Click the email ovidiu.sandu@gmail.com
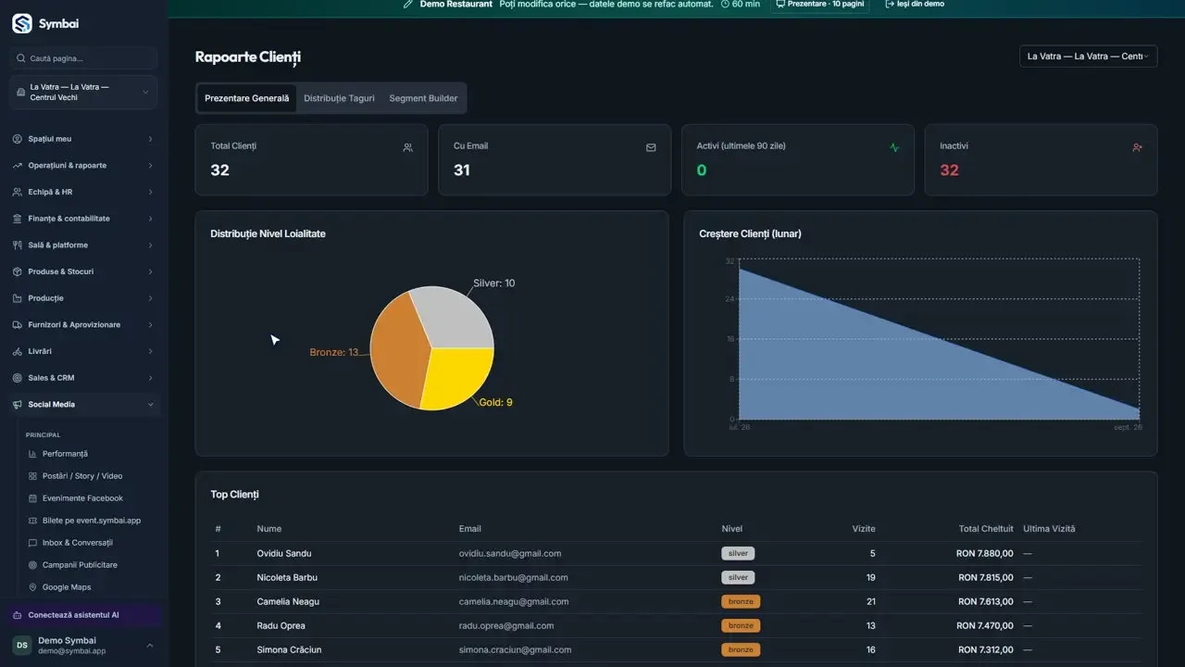The height and width of the screenshot is (667, 1185). click(510, 554)
